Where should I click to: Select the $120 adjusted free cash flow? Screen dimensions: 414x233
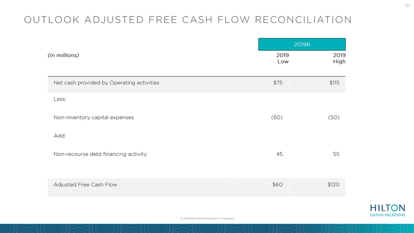[333, 185]
